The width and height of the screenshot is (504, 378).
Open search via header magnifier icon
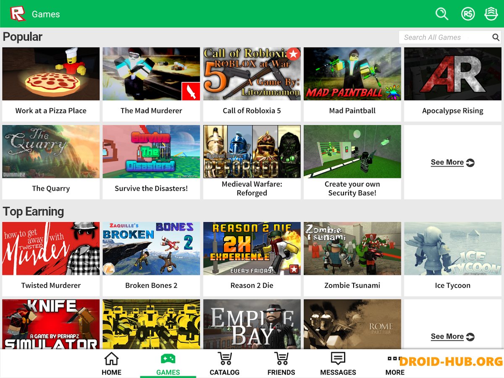pos(442,14)
